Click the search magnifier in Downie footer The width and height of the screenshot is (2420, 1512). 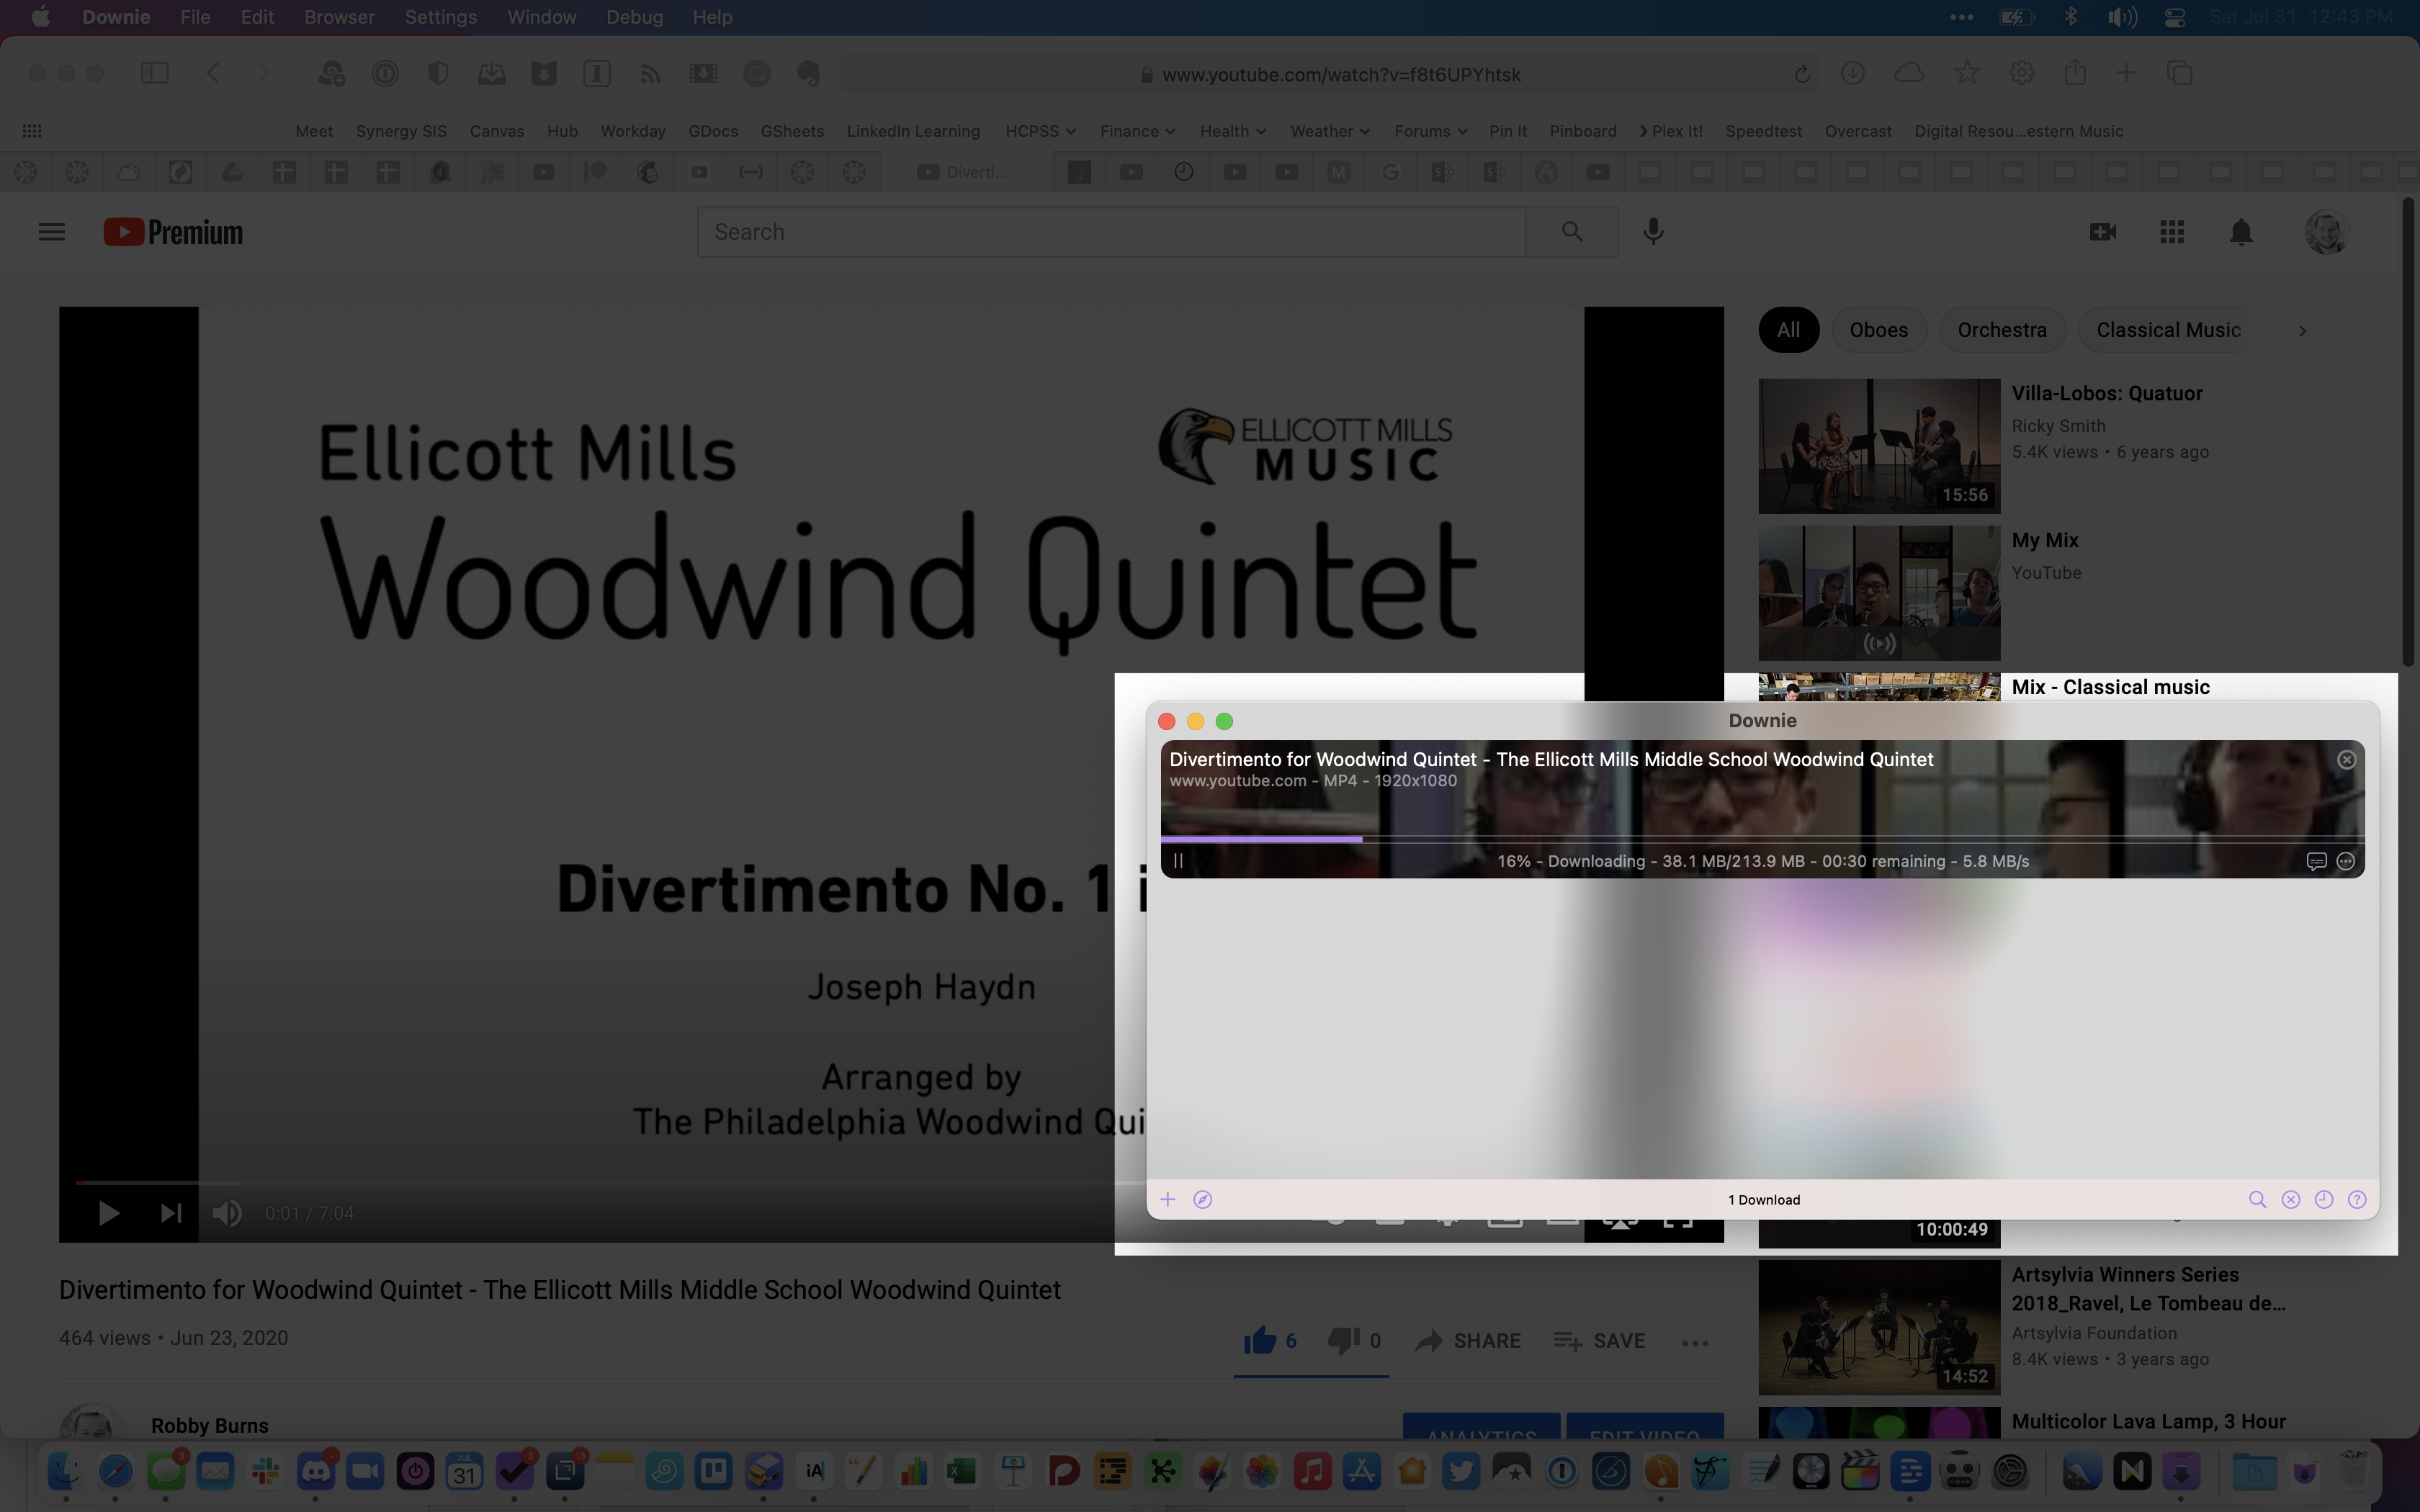(x=2257, y=1199)
